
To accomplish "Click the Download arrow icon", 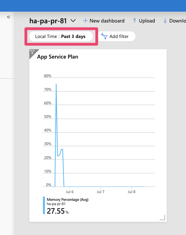I will (x=165, y=21).
